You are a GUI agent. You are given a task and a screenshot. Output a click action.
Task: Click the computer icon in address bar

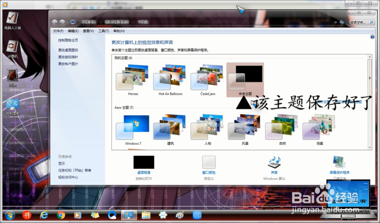(73, 22)
